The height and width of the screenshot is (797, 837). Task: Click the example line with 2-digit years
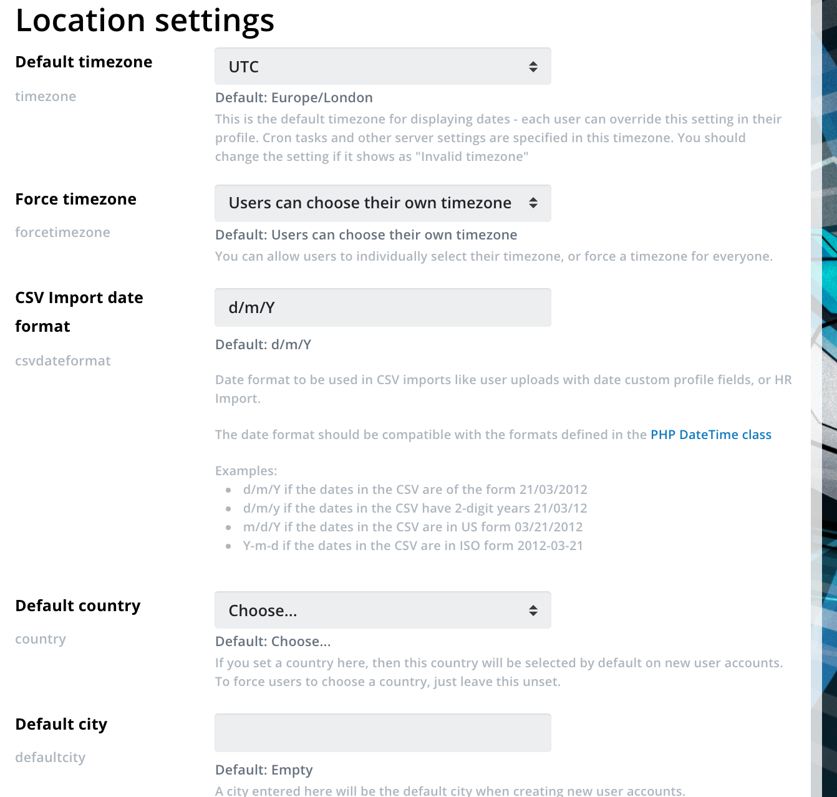(415, 508)
